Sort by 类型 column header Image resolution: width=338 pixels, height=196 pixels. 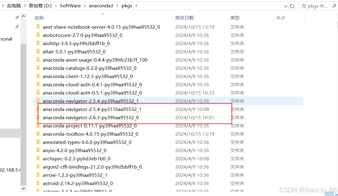235,18
